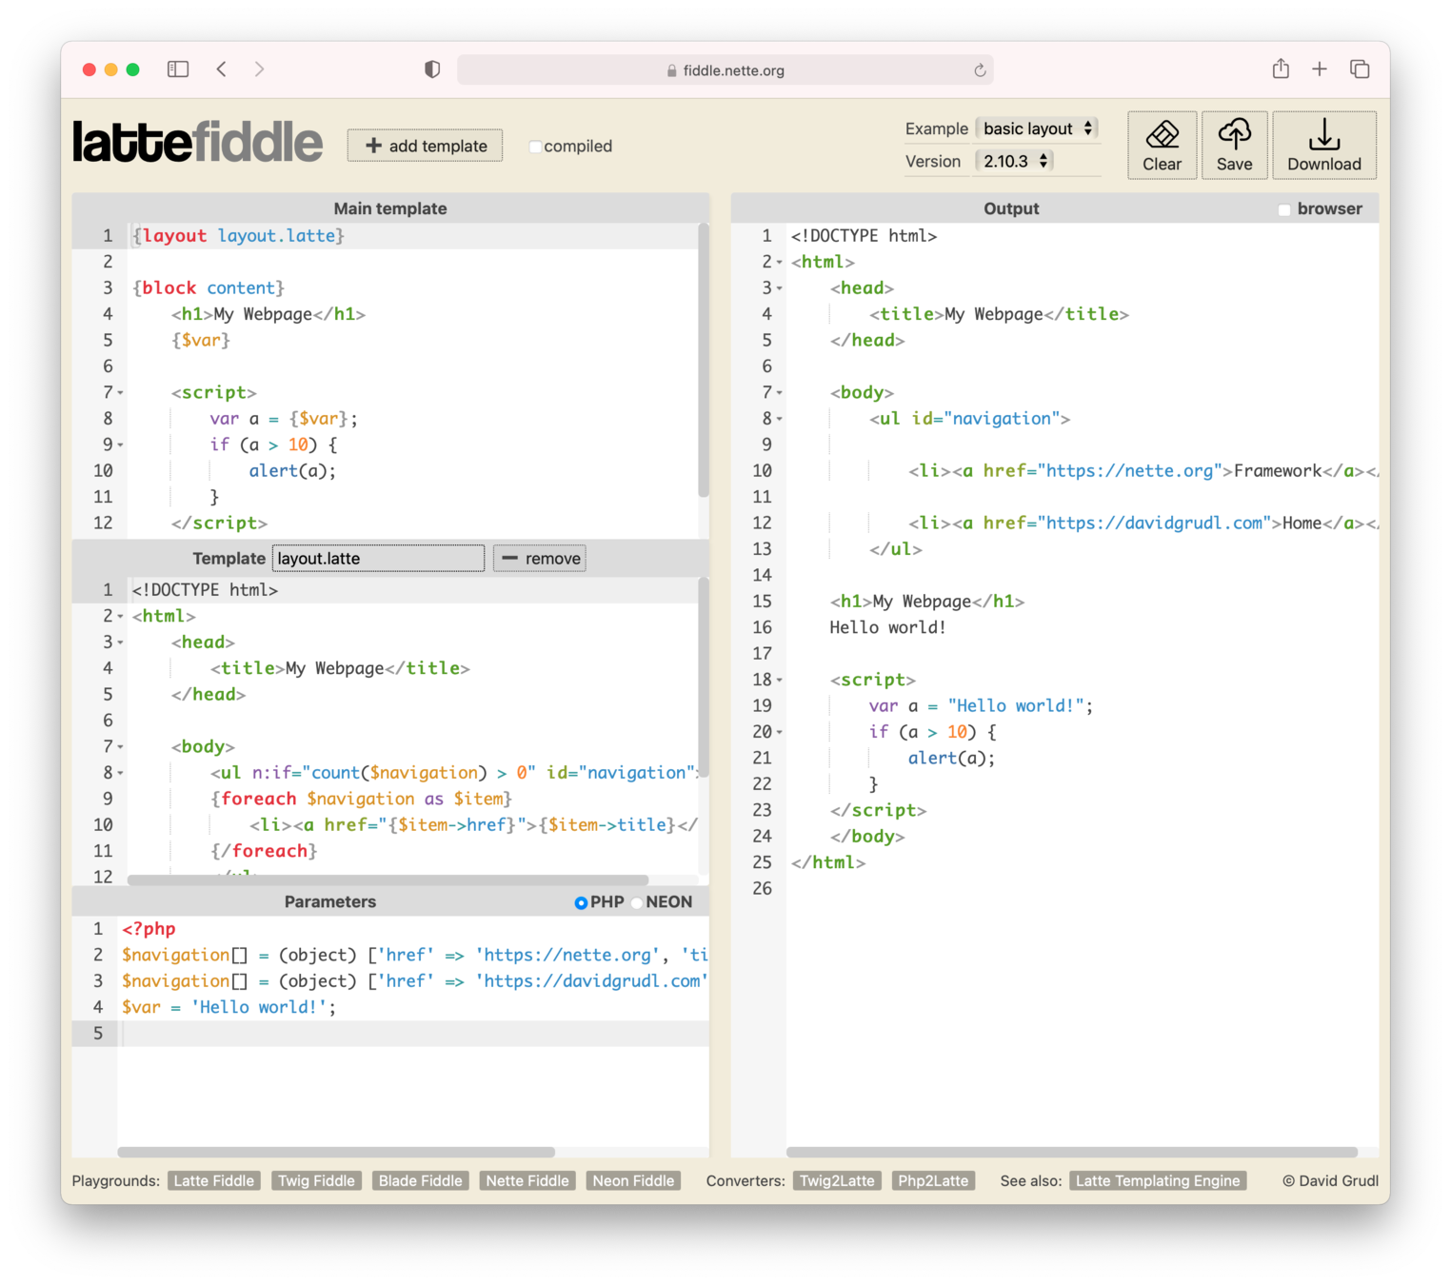
Task: Click the Main template vertical scrollbar
Action: pyautogui.click(x=704, y=360)
